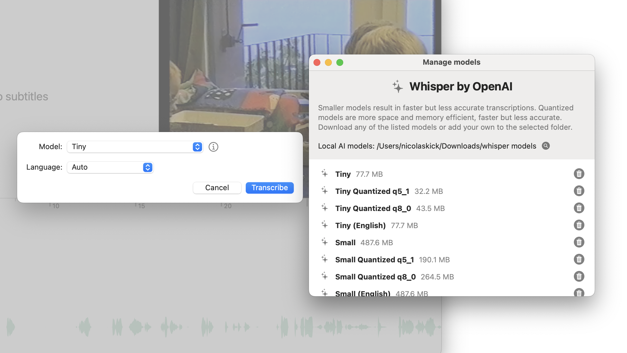Select the Tiny Quantized q5_1 row

point(452,191)
